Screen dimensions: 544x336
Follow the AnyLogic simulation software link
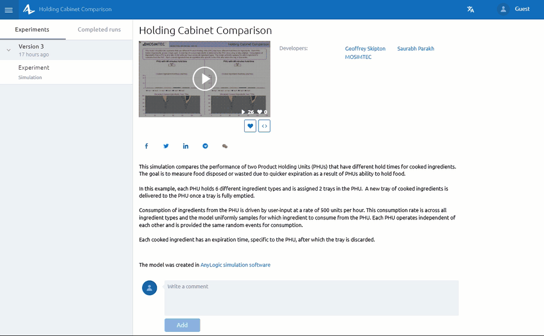235,265
